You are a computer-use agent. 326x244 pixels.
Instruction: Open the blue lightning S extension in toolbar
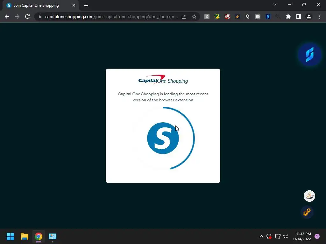(x=268, y=17)
